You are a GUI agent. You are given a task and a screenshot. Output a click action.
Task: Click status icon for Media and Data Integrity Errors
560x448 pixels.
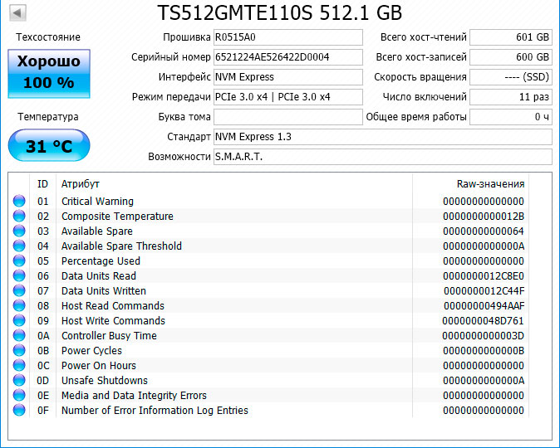pos(19,396)
